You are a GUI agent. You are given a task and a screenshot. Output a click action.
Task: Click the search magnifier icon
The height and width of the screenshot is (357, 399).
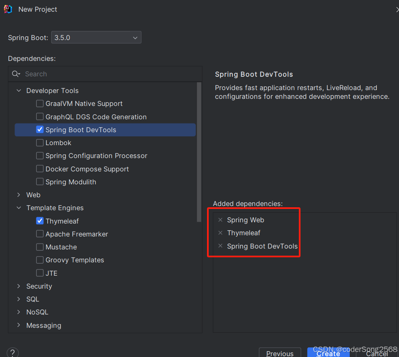[x=16, y=74]
